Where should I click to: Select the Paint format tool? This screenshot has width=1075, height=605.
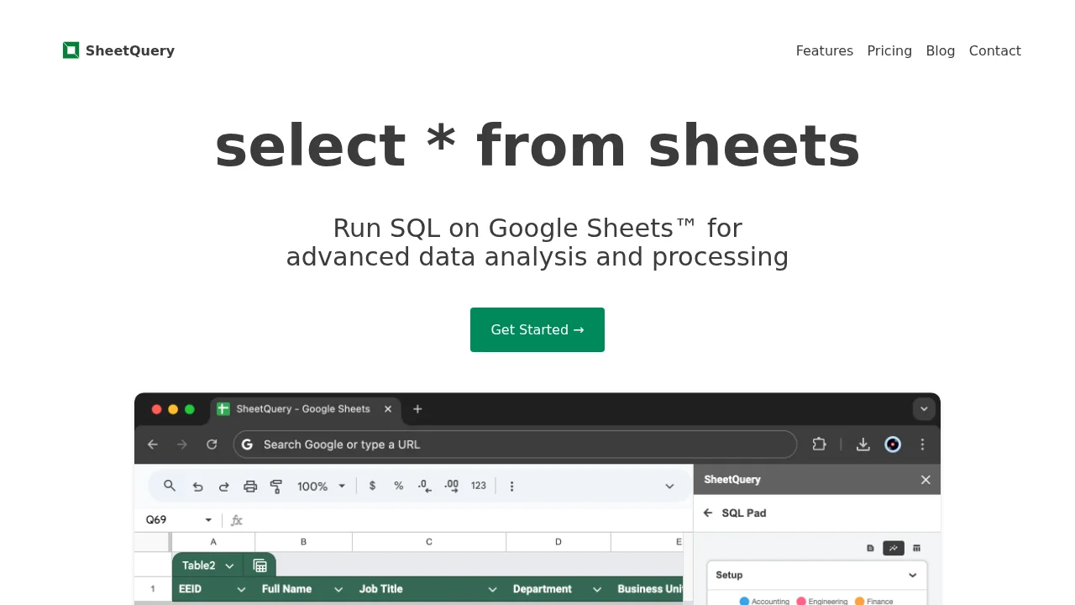276,486
